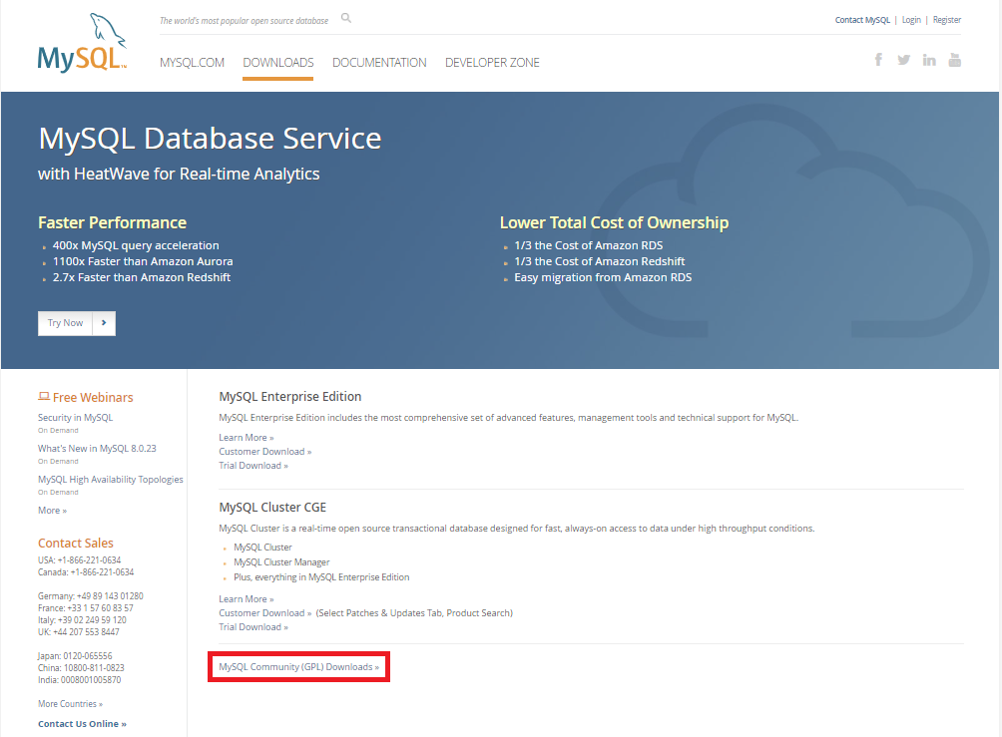This screenshot has height=737, width=1002.
Task: Click the arrow beside Try Now
Action: [x=104, y=323]
